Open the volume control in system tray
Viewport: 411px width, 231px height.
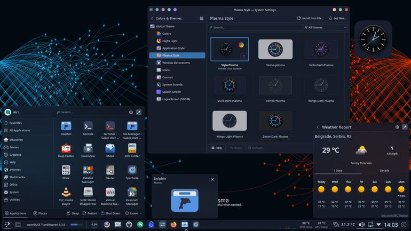point(362,225)
